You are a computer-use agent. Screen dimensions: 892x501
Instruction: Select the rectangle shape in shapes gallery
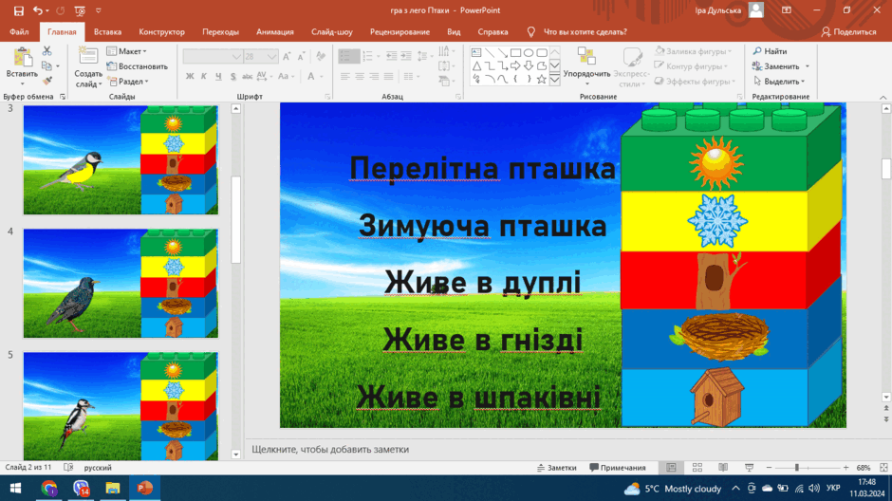point(515,53)
